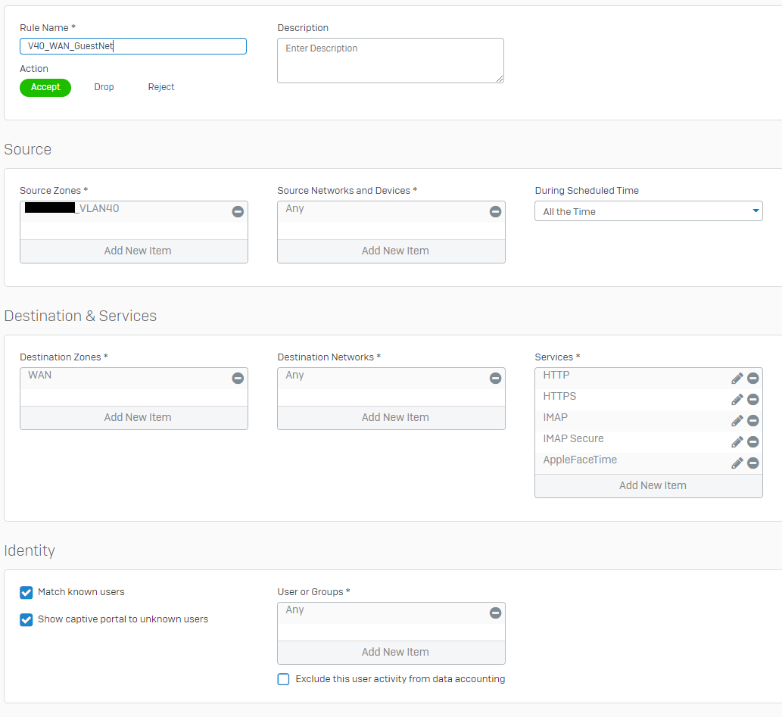Remove Any from Source Networks and Devices
This screenshot has height=717, width=782.
tap(495, 212)
